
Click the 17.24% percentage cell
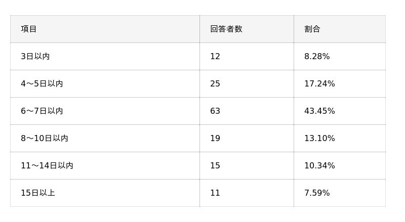(319, 84)
